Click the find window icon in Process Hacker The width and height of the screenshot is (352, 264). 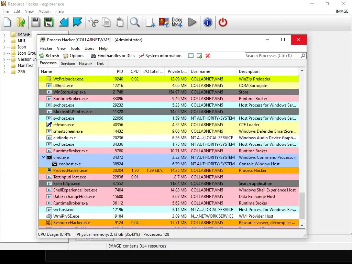pyautogui.click(x=191, y=56)
